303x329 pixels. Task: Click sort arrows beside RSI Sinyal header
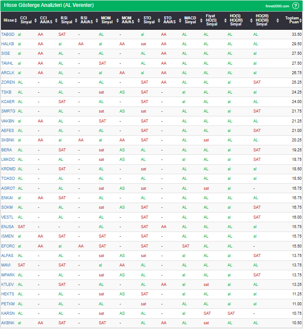pos(76,20)
